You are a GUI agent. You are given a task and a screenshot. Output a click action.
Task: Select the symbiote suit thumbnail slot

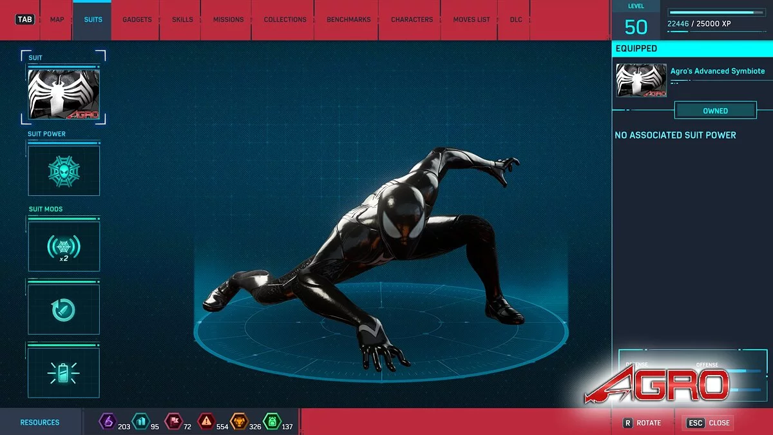tap(64, 94)
